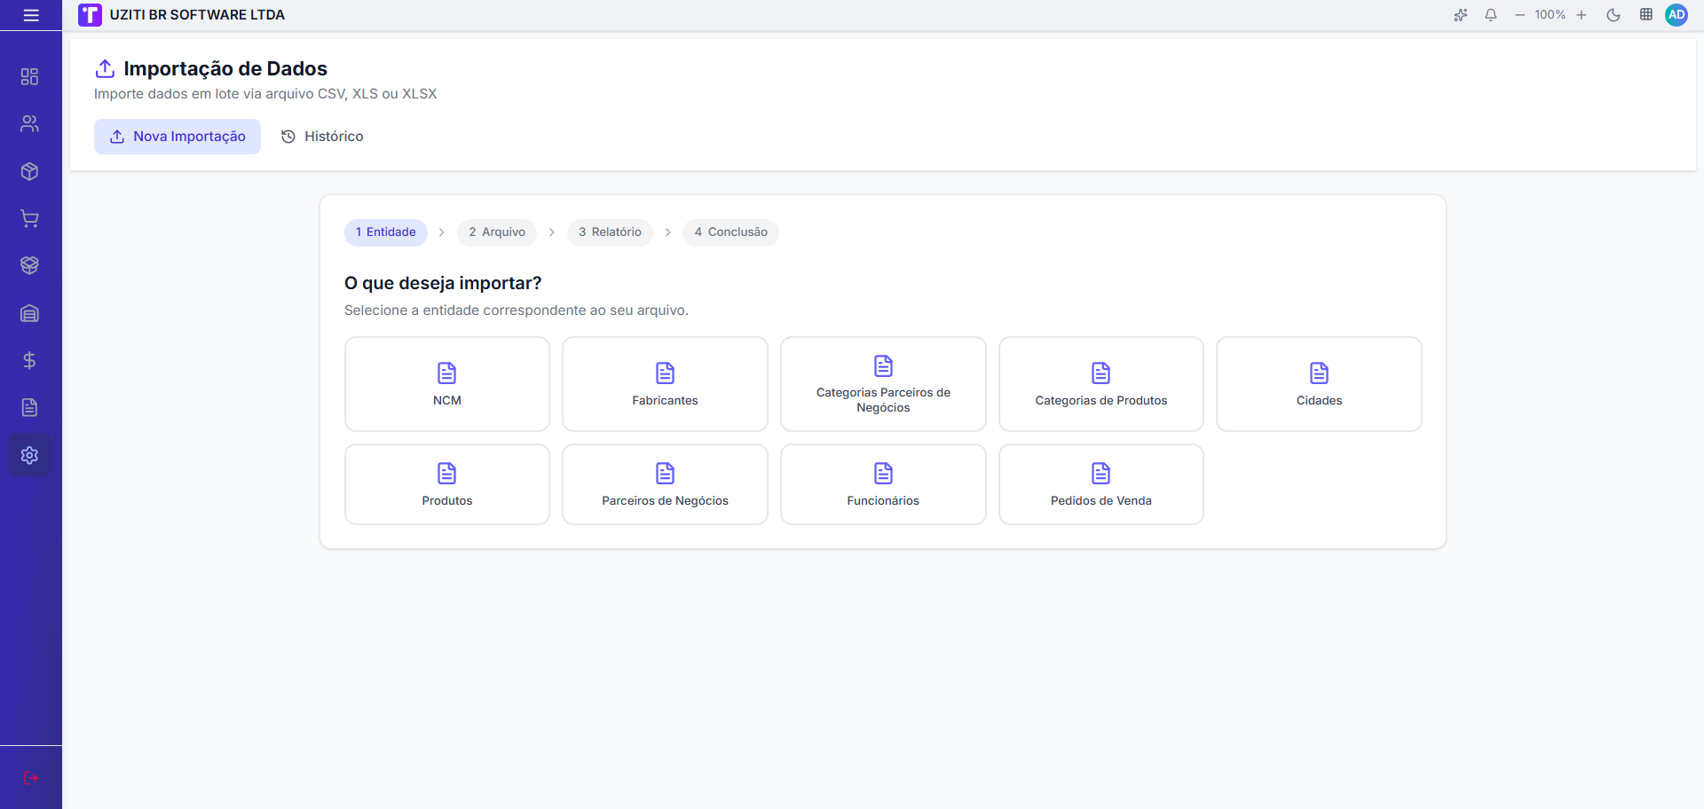Image resolution: width=1704 pixels, height=809 pixels.
Task: Click the red logout icon in the sidebar
Action: (x=31, y=778)
